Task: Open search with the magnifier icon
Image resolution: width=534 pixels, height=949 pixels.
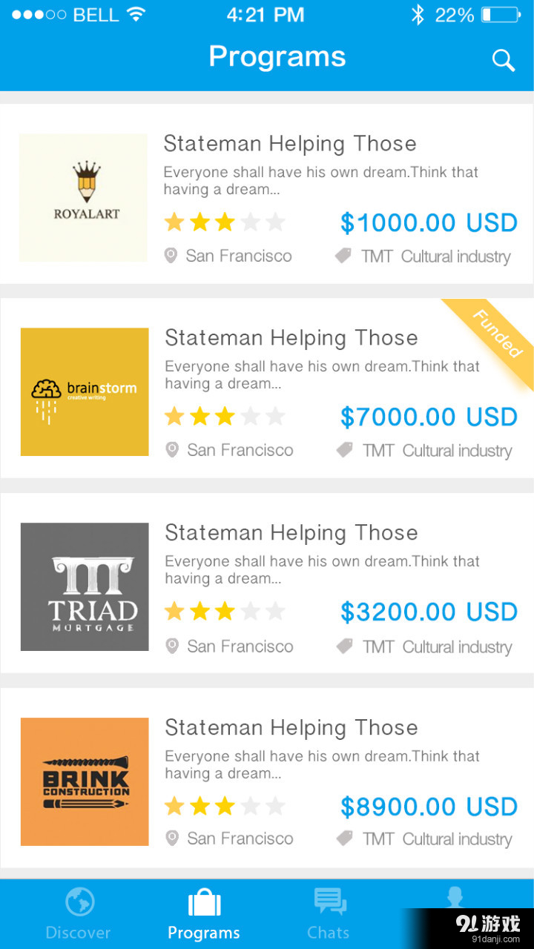Action: [x=504, y=60]
